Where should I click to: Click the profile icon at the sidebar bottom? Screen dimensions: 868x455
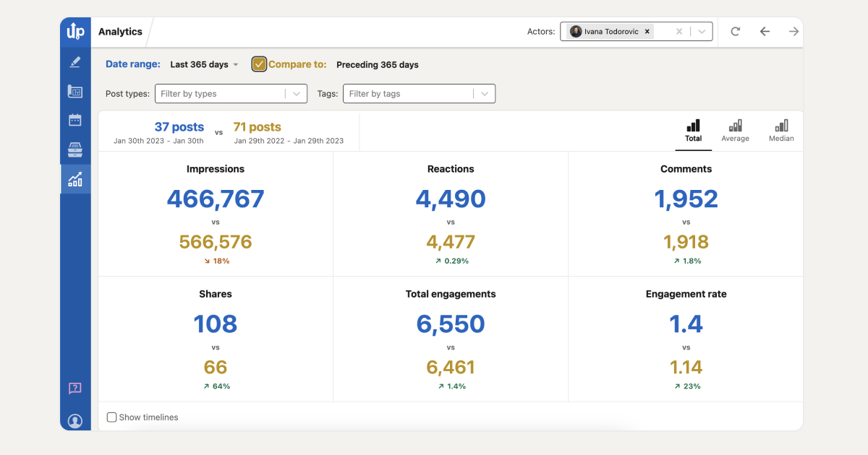tap(75, 420)
